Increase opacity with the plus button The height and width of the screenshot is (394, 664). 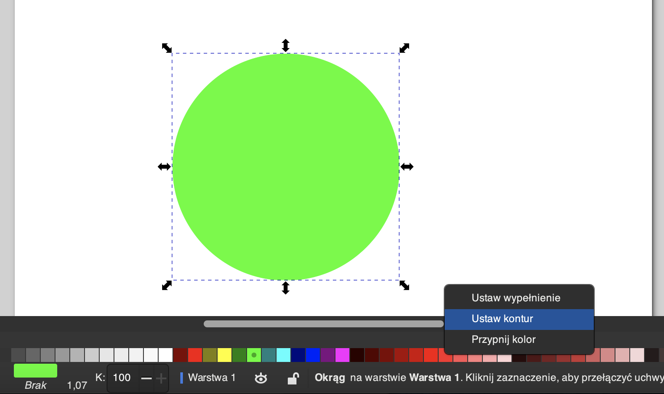[161, 378]
